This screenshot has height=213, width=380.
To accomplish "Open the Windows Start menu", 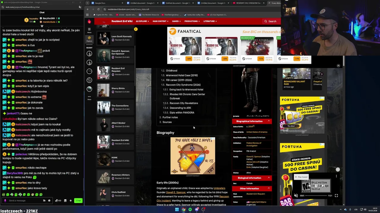I will click(177, 209).
